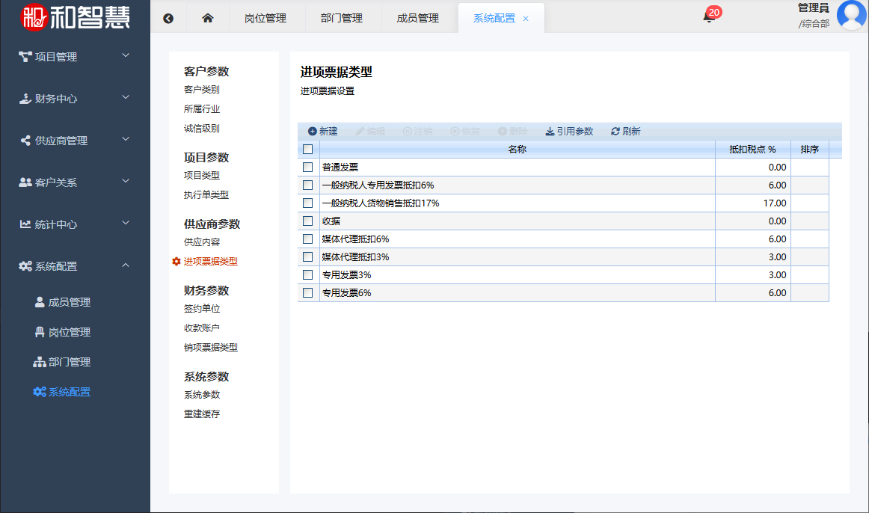Switch to the 部门管理 tab
869x513 pixels.
coord(341,18)
